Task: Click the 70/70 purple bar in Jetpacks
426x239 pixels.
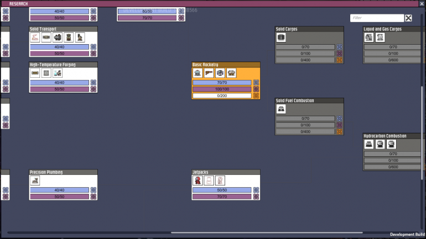Action: point(222,196)
